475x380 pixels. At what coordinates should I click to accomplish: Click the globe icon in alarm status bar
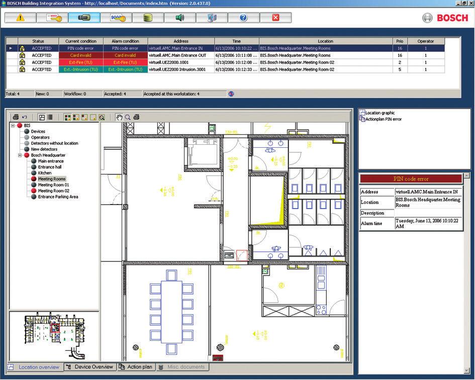(231, 94)
